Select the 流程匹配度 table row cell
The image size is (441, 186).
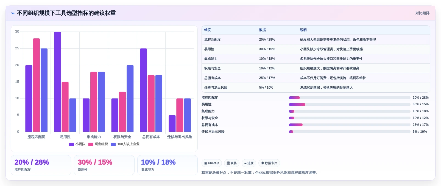click(x=213, y=40)
